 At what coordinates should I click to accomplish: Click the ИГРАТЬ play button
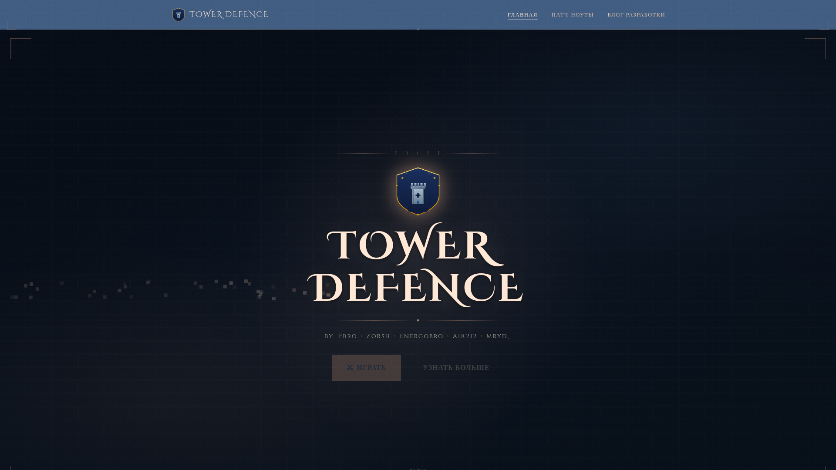pyautogui.click(x=366, y=368)
